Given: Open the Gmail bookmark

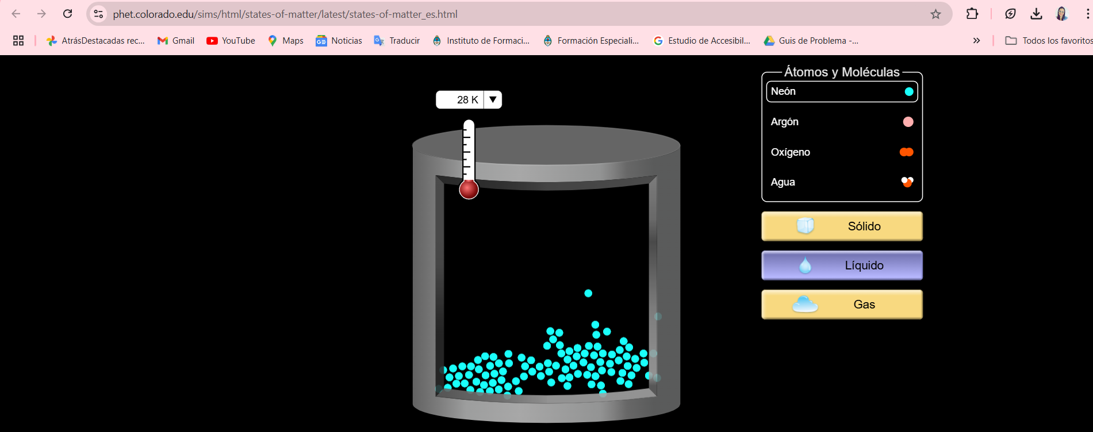Looking at the screenshot, I should (x=176, y=41).
